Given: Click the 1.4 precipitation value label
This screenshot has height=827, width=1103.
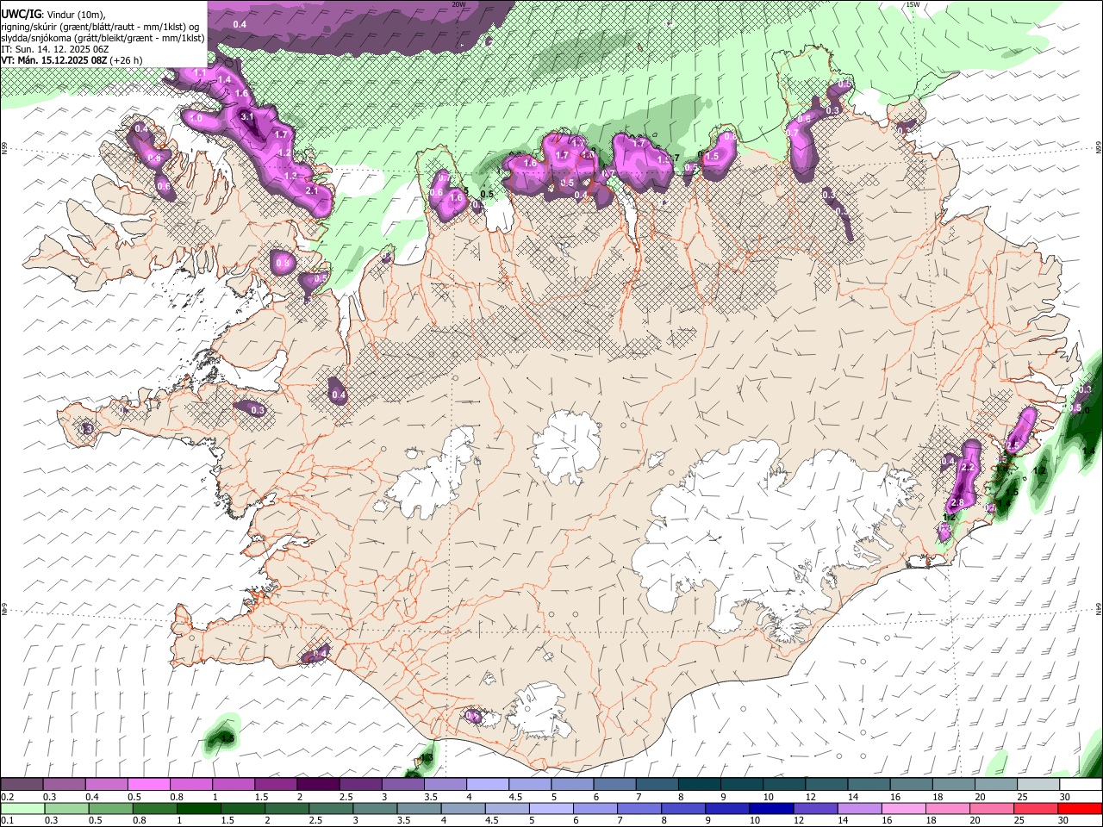Looking at the screenshot, I should [x=224, y=79].
